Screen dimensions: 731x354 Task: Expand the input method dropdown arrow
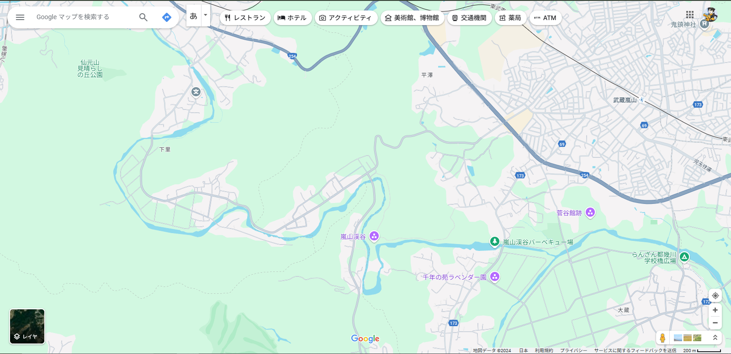pyautogui.click(x=206, y=16)
